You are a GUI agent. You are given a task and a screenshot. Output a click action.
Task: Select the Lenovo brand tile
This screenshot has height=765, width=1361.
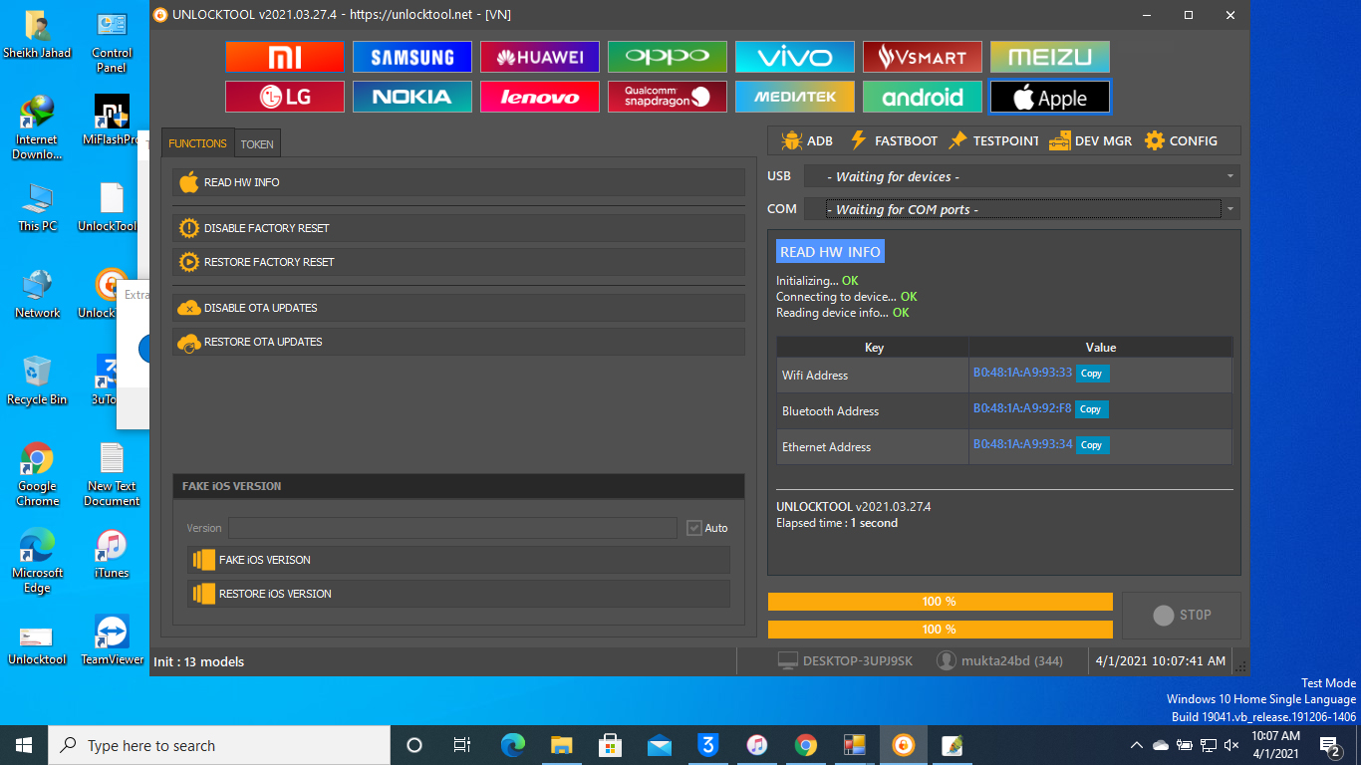pos(540,97)
